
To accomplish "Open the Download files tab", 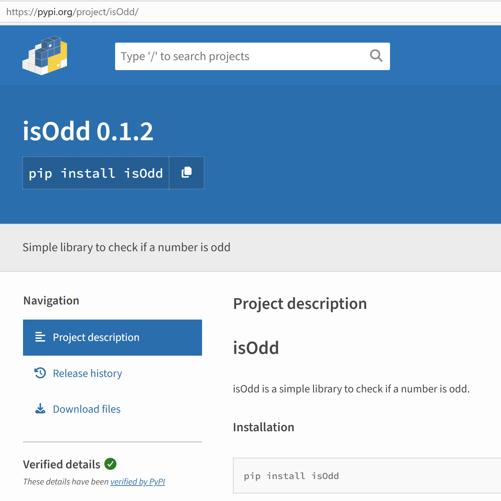I will point(87,409).
